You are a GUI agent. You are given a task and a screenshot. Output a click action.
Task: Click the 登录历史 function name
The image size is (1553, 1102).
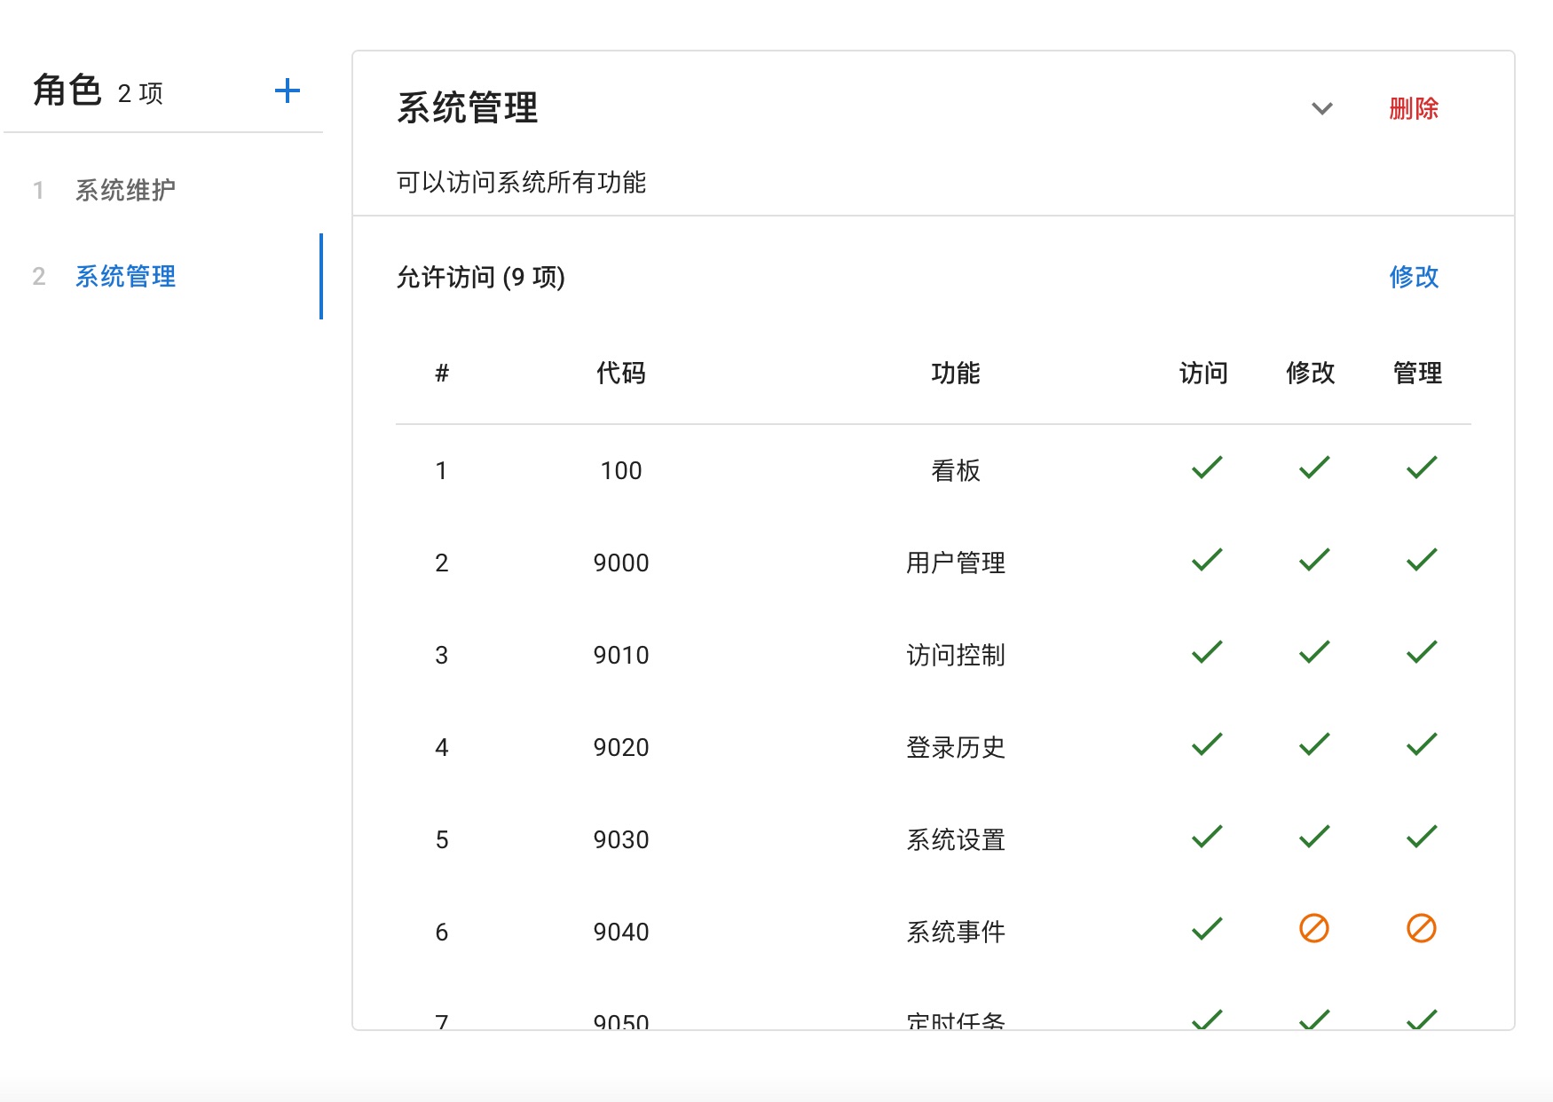(x=956, y=747)
